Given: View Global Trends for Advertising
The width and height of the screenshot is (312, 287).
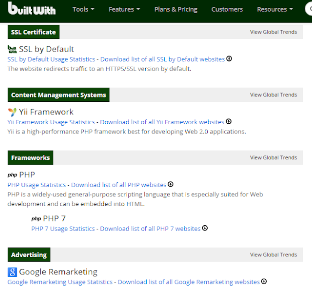Looking at the screenshot, I should pos(273,255).
